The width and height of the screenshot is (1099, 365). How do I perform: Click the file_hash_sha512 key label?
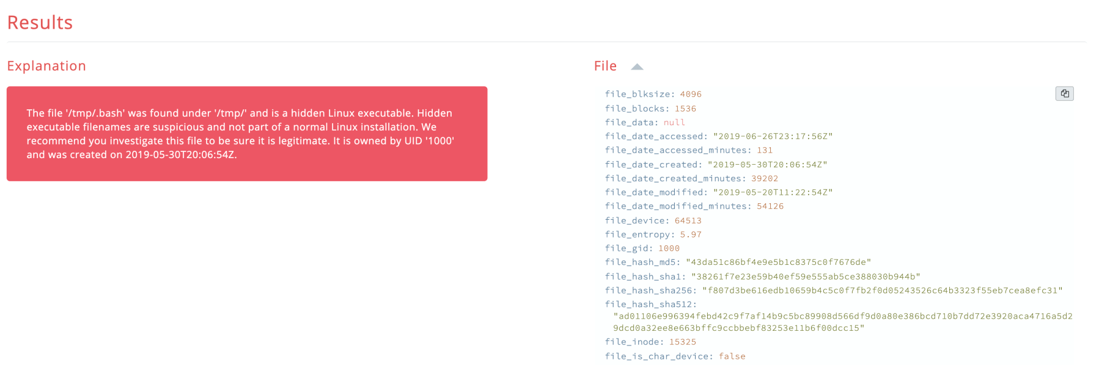click(x=651, y=305)
